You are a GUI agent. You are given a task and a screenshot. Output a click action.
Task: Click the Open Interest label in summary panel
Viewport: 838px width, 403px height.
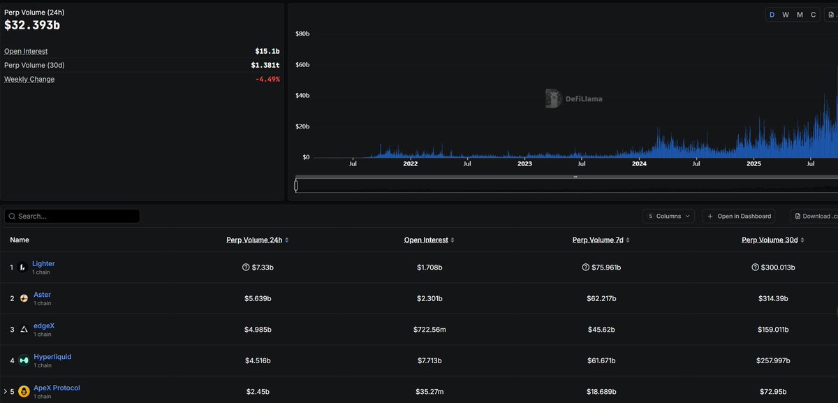coord(26,52)
